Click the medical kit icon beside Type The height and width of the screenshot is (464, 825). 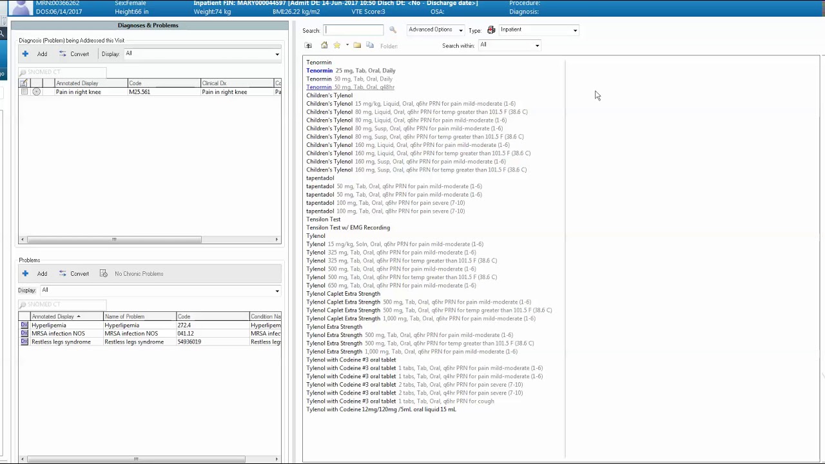tap(491, 30)
